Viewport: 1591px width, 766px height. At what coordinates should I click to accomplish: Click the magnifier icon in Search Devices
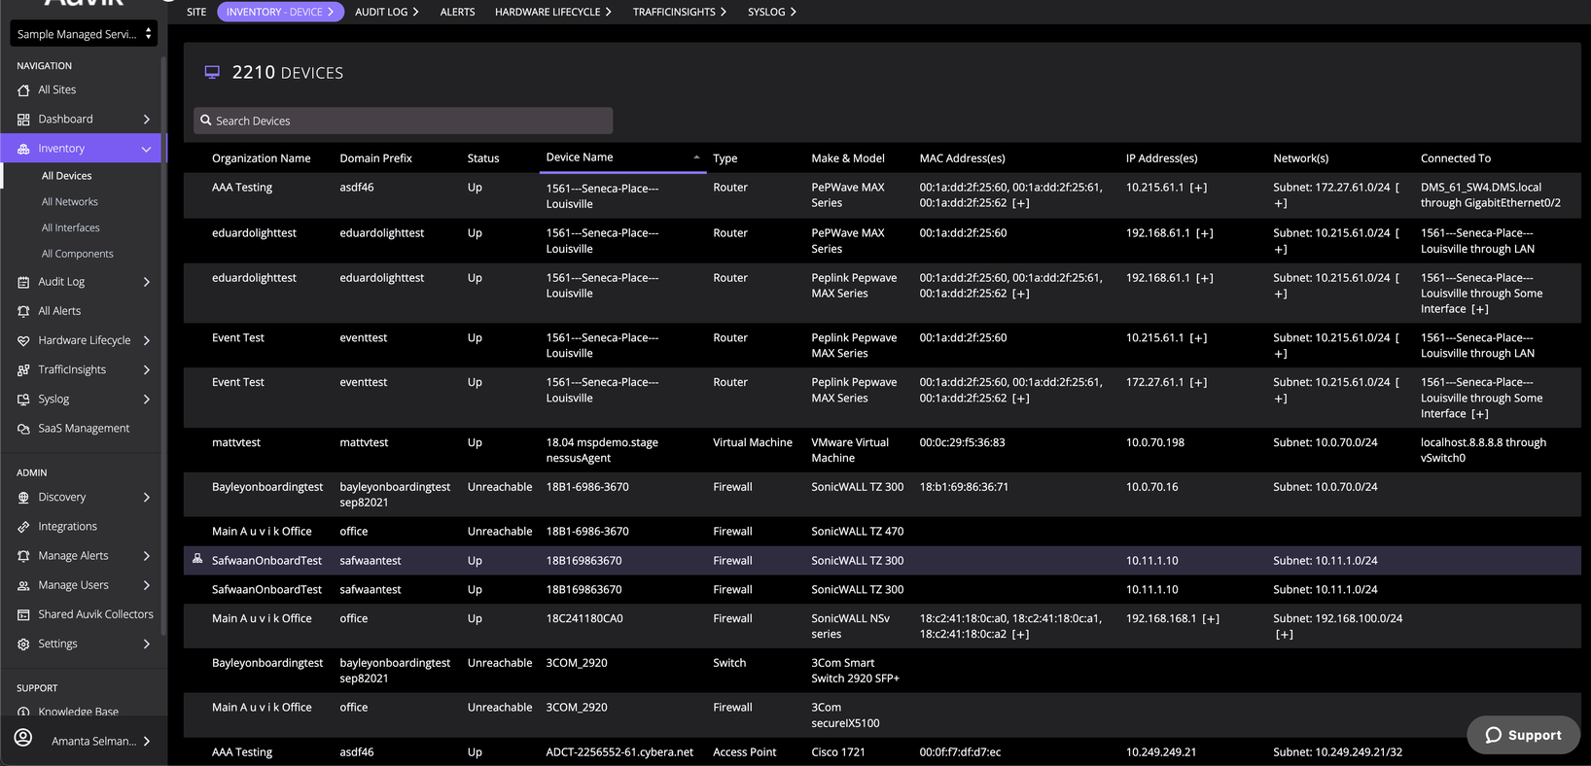click(x=206, y=121)
